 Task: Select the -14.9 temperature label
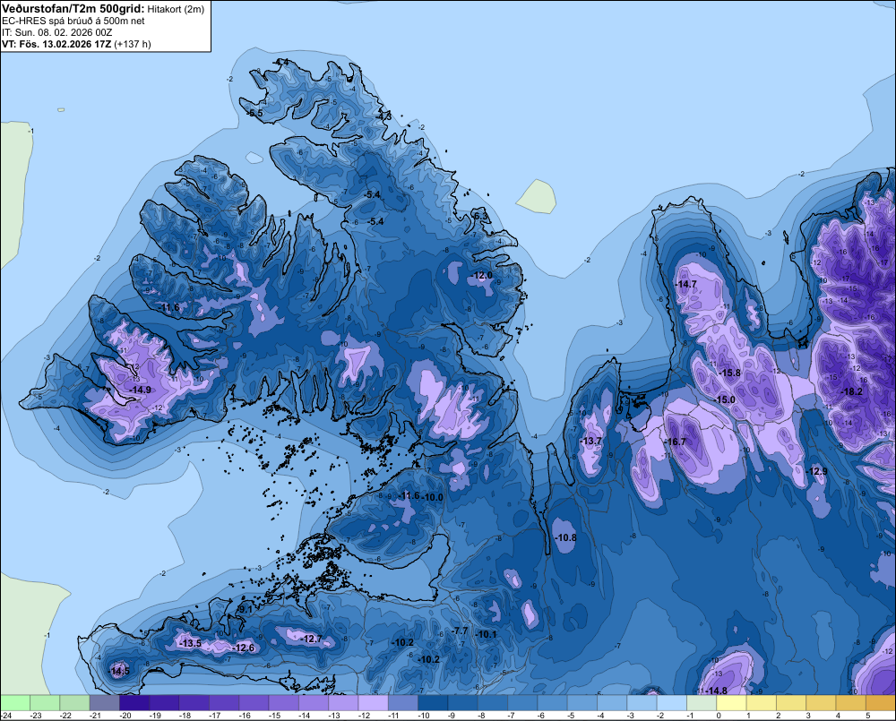coord(140,390)
